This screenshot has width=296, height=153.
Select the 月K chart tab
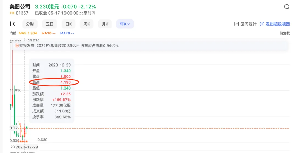click(x=105, y=24)
